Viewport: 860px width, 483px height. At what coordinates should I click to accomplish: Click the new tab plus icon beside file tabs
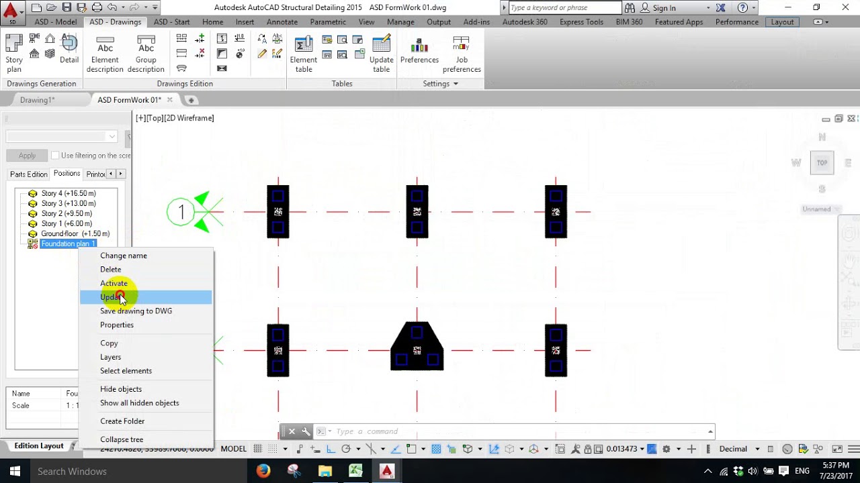[191, 100]
